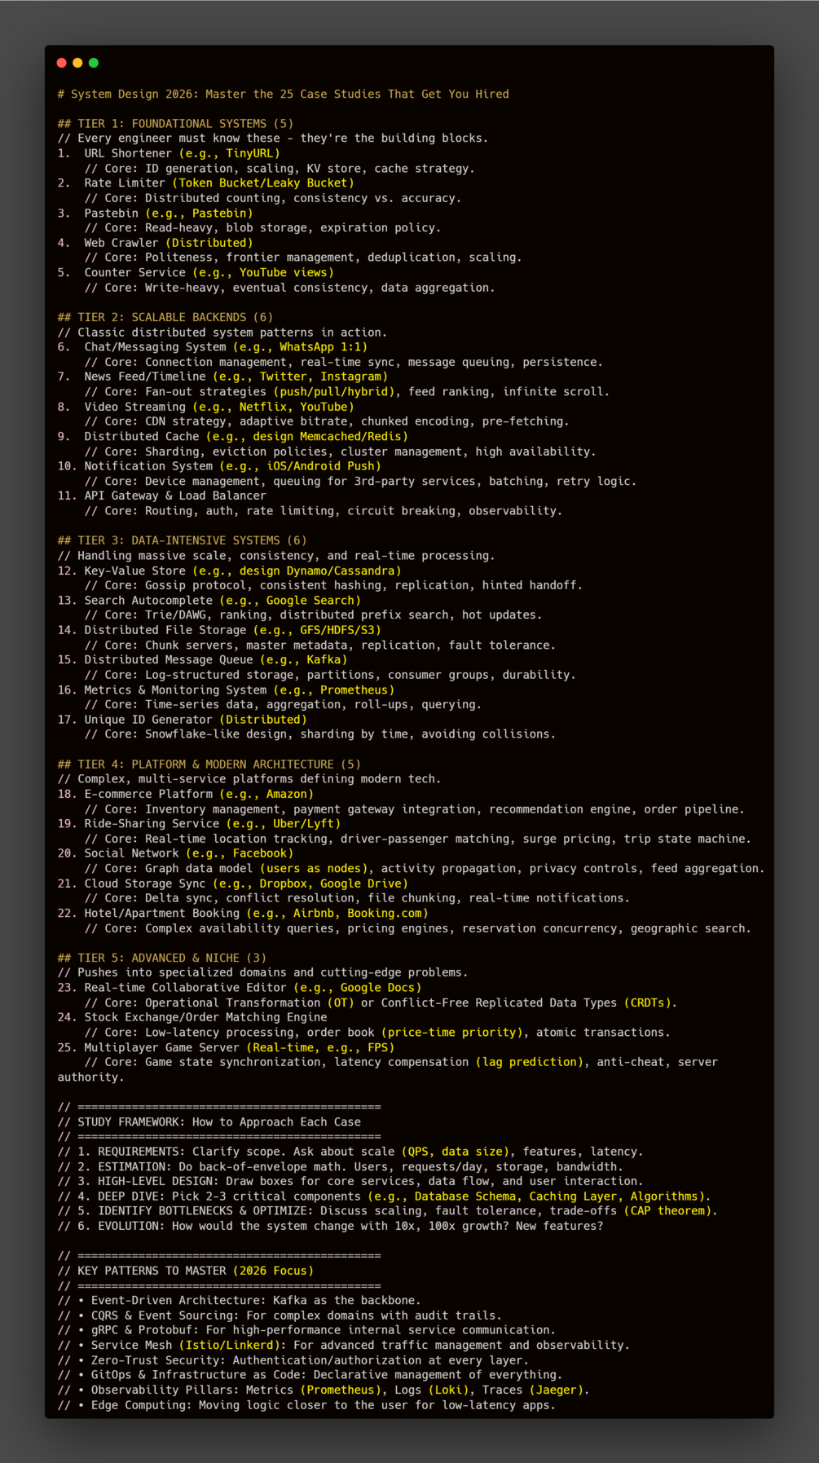Screen dimensions: 819x1463
Task: Click the 'API Gateway & Load Balancer' line
Action: tap(162, 496)
